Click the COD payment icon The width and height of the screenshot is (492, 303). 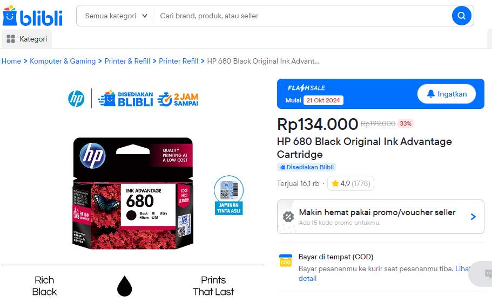[x=285, y=261]
